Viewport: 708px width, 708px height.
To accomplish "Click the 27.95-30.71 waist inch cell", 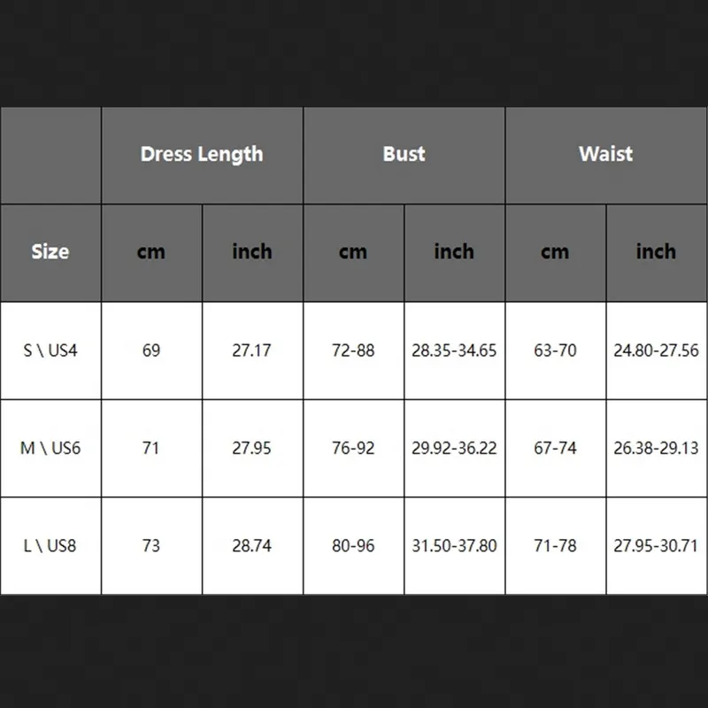I will pyautogui.click(x=657, y=546).
